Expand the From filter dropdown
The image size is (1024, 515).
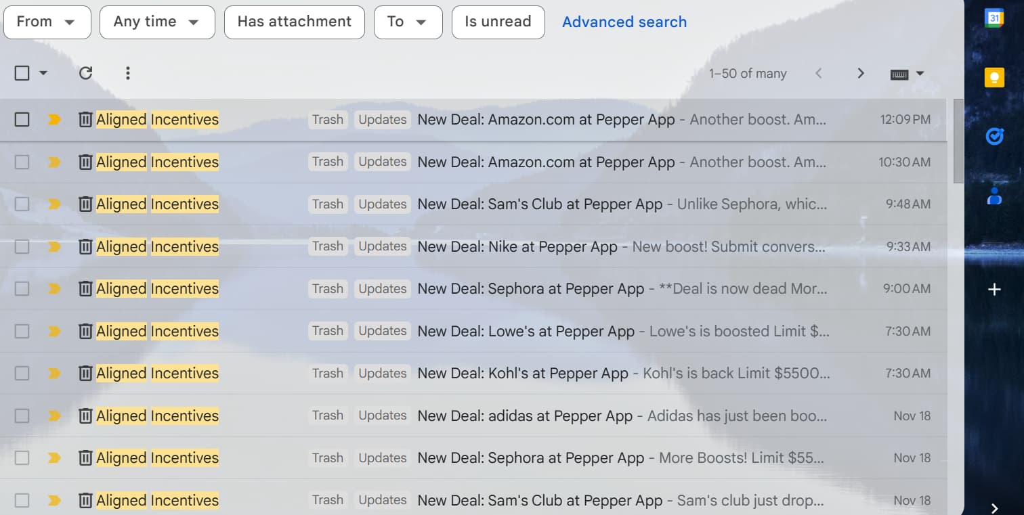pyautogui.click(x=47, y=22)
